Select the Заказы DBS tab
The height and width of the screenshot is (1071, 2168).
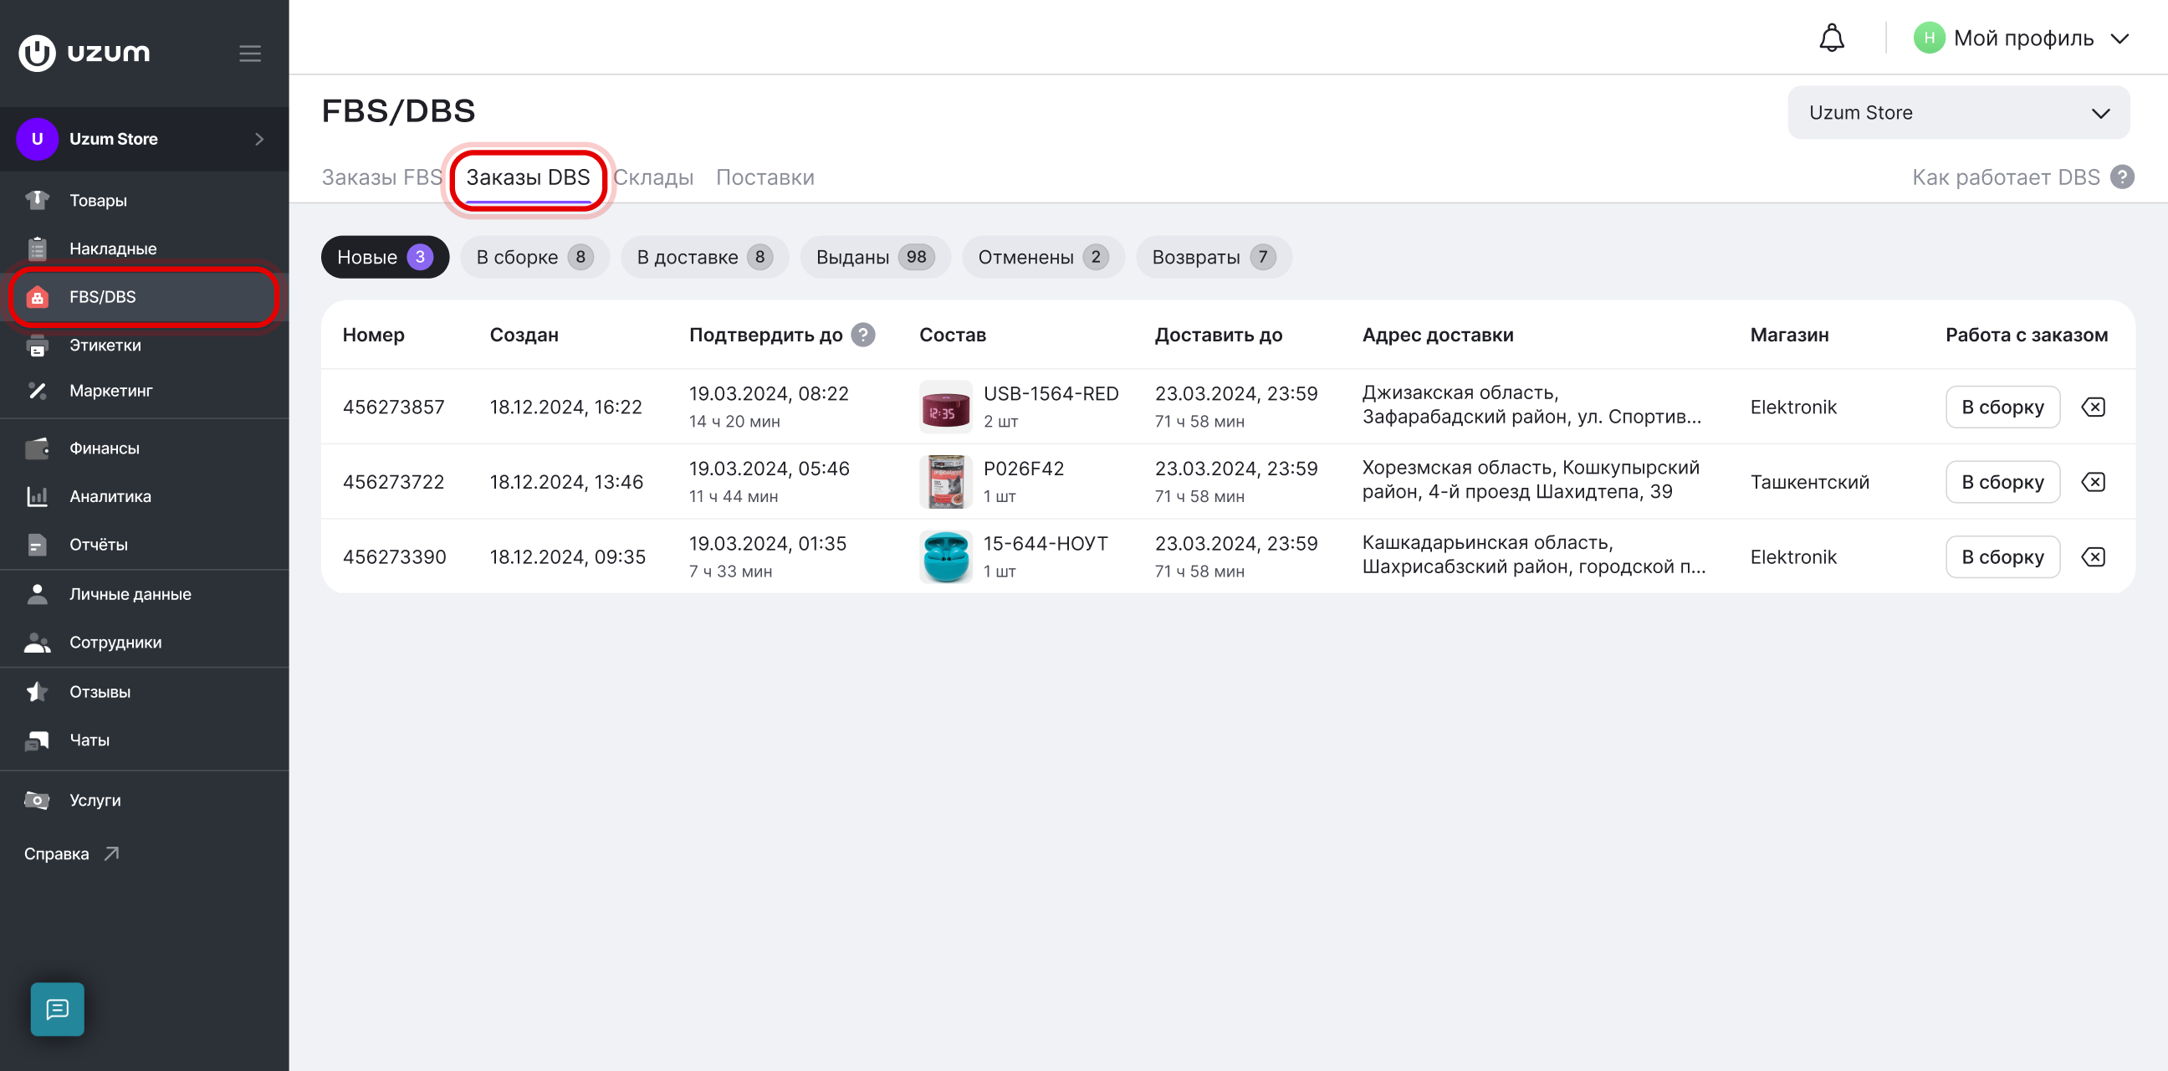pyautogui.click(x=528, y=177)
